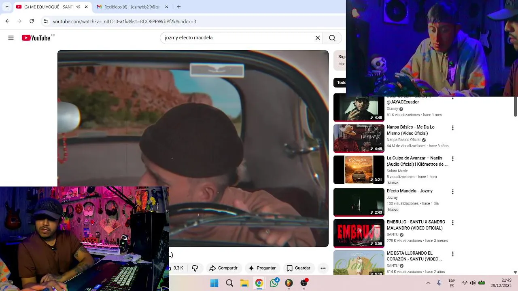
Task: Open 'ME ESTÁ LLORANDO EL CORAZÓN' title link
Action: click(x=414, y=256)
